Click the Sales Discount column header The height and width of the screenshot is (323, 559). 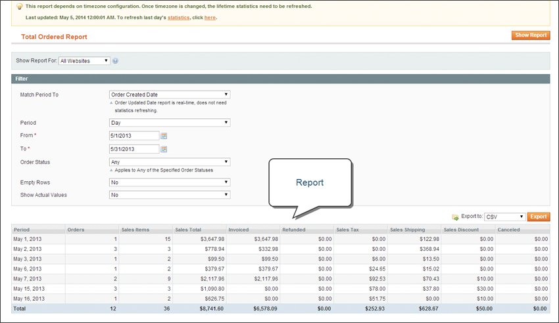pos(468,229)
